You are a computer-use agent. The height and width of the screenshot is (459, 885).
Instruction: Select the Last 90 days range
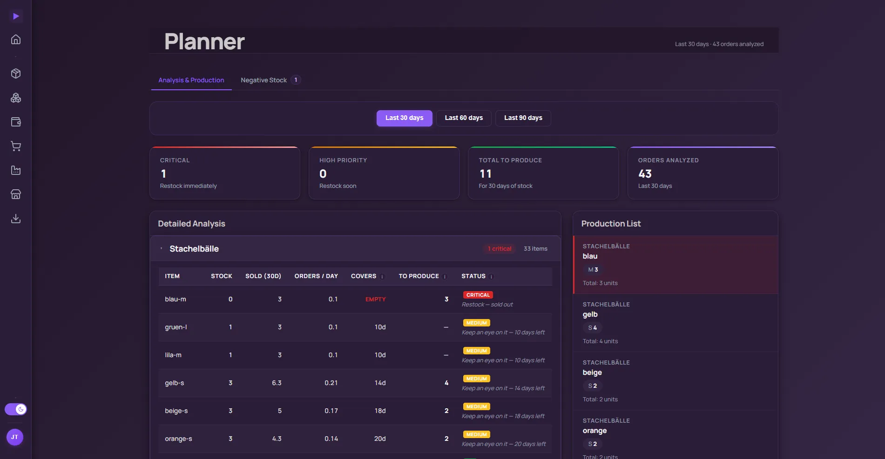point(523,118)
